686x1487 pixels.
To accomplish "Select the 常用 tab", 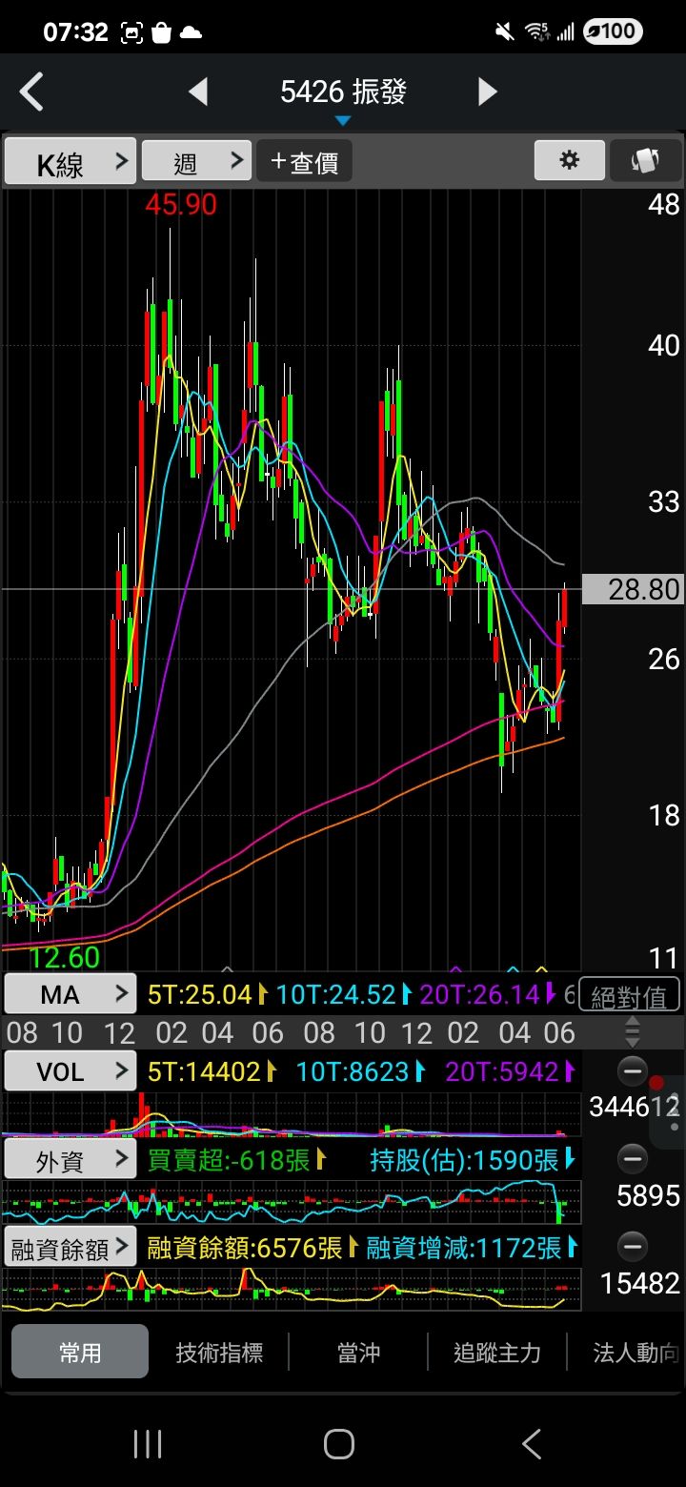I will [x=80, y=1352].
